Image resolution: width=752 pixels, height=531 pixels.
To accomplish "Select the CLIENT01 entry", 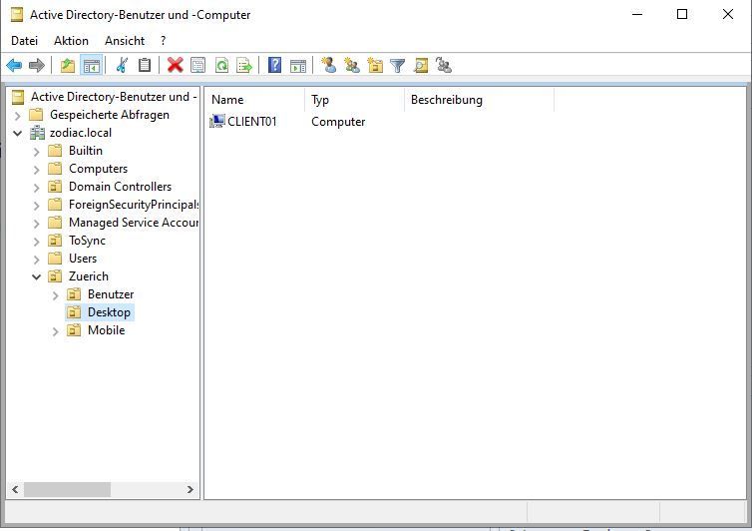I will coord(251,122).
